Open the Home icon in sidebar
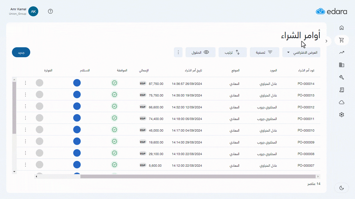The height and width of the screenshot is (199, 355). [x=342, y=28]
